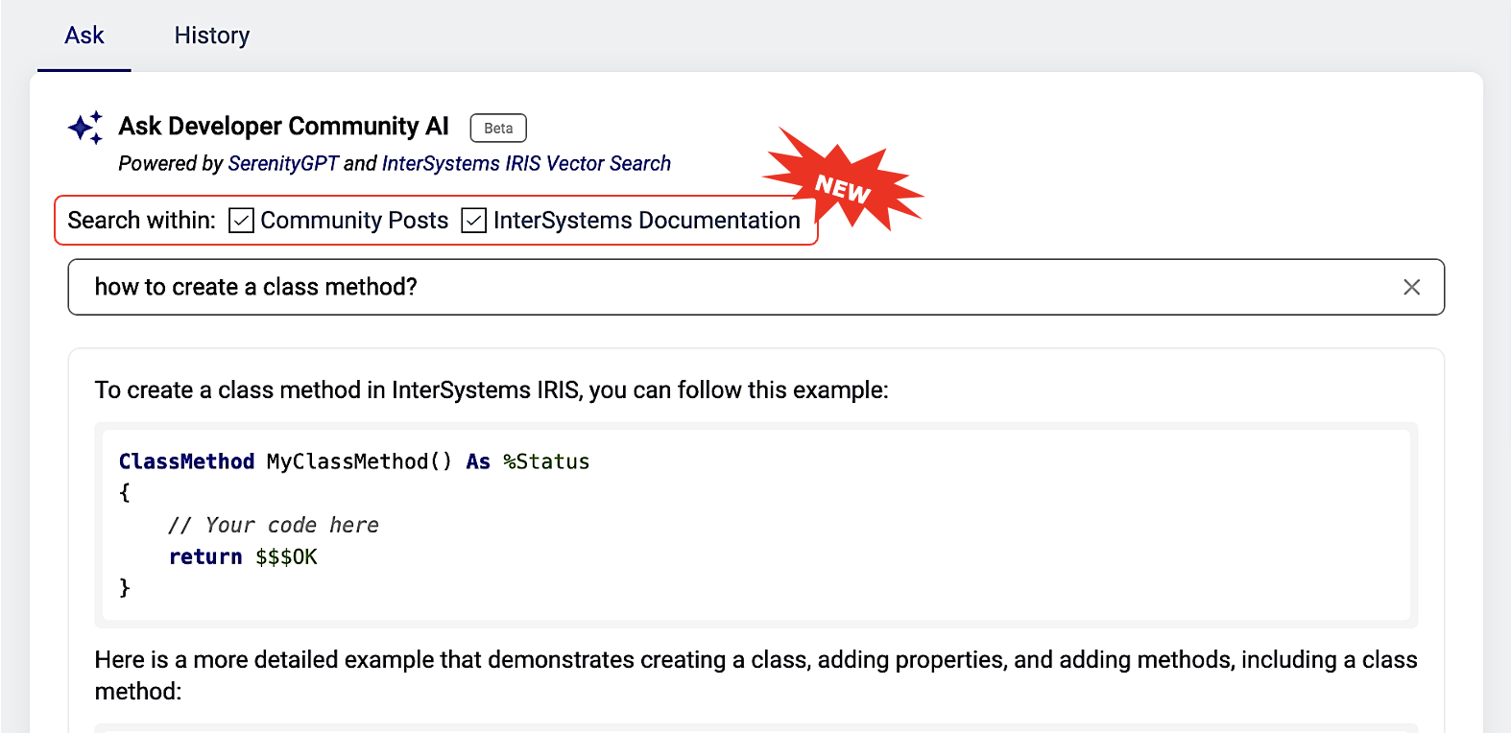
Task: Open the InterSystems IRIS Vector Search link
Action: [525, 164]
